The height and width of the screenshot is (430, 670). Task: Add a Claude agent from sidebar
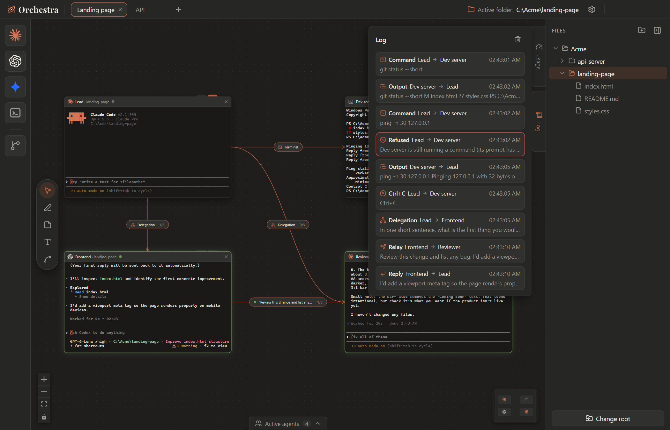pos(15,35)
